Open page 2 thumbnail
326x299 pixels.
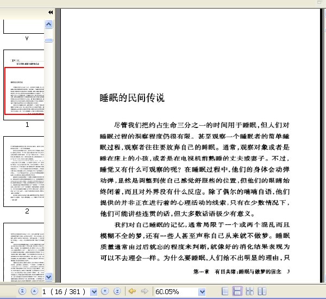click(x=24, y=172)
